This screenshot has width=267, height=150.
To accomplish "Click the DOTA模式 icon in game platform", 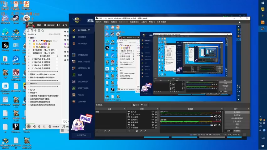I will (x=74, y=44).
